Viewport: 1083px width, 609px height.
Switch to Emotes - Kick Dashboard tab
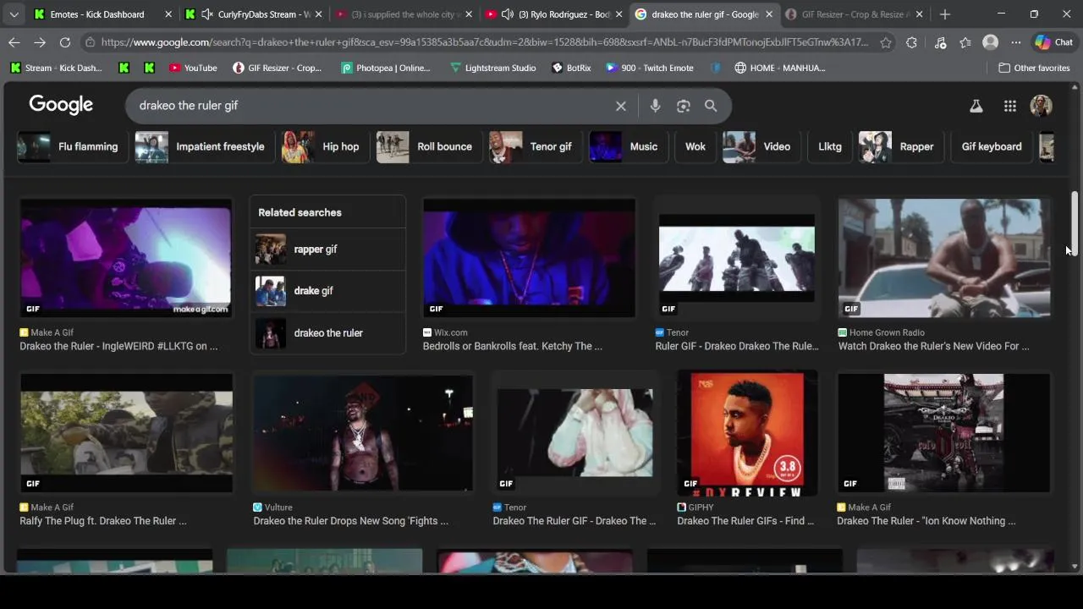point(97,14)
